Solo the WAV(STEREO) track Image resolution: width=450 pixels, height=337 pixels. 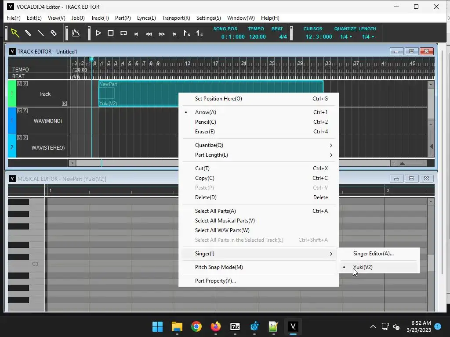pyautogui.click(x=25, y=137)
